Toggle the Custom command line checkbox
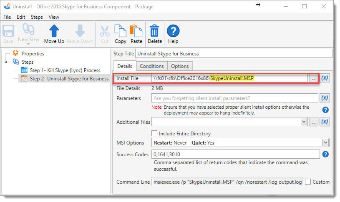The width and height of the screenshot is (340, 202). (308, 182)
